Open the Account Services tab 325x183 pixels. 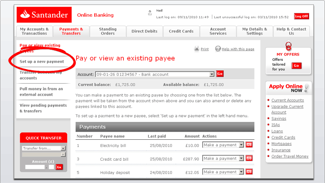coord(218,31)
